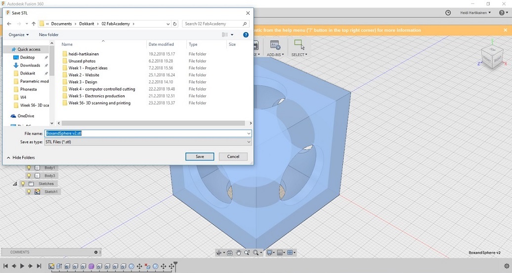Open Heidi Hartikainen account menu
Viewport: 512px width, 273px height.
(x=475, y=13)
